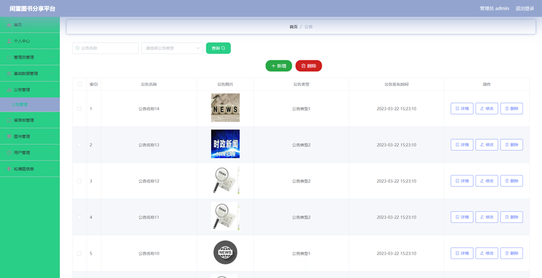Viewport: 542px width, 278px height.
Task: Open 图书管理 menu label in sidebar
Action: tap(22, 137)
